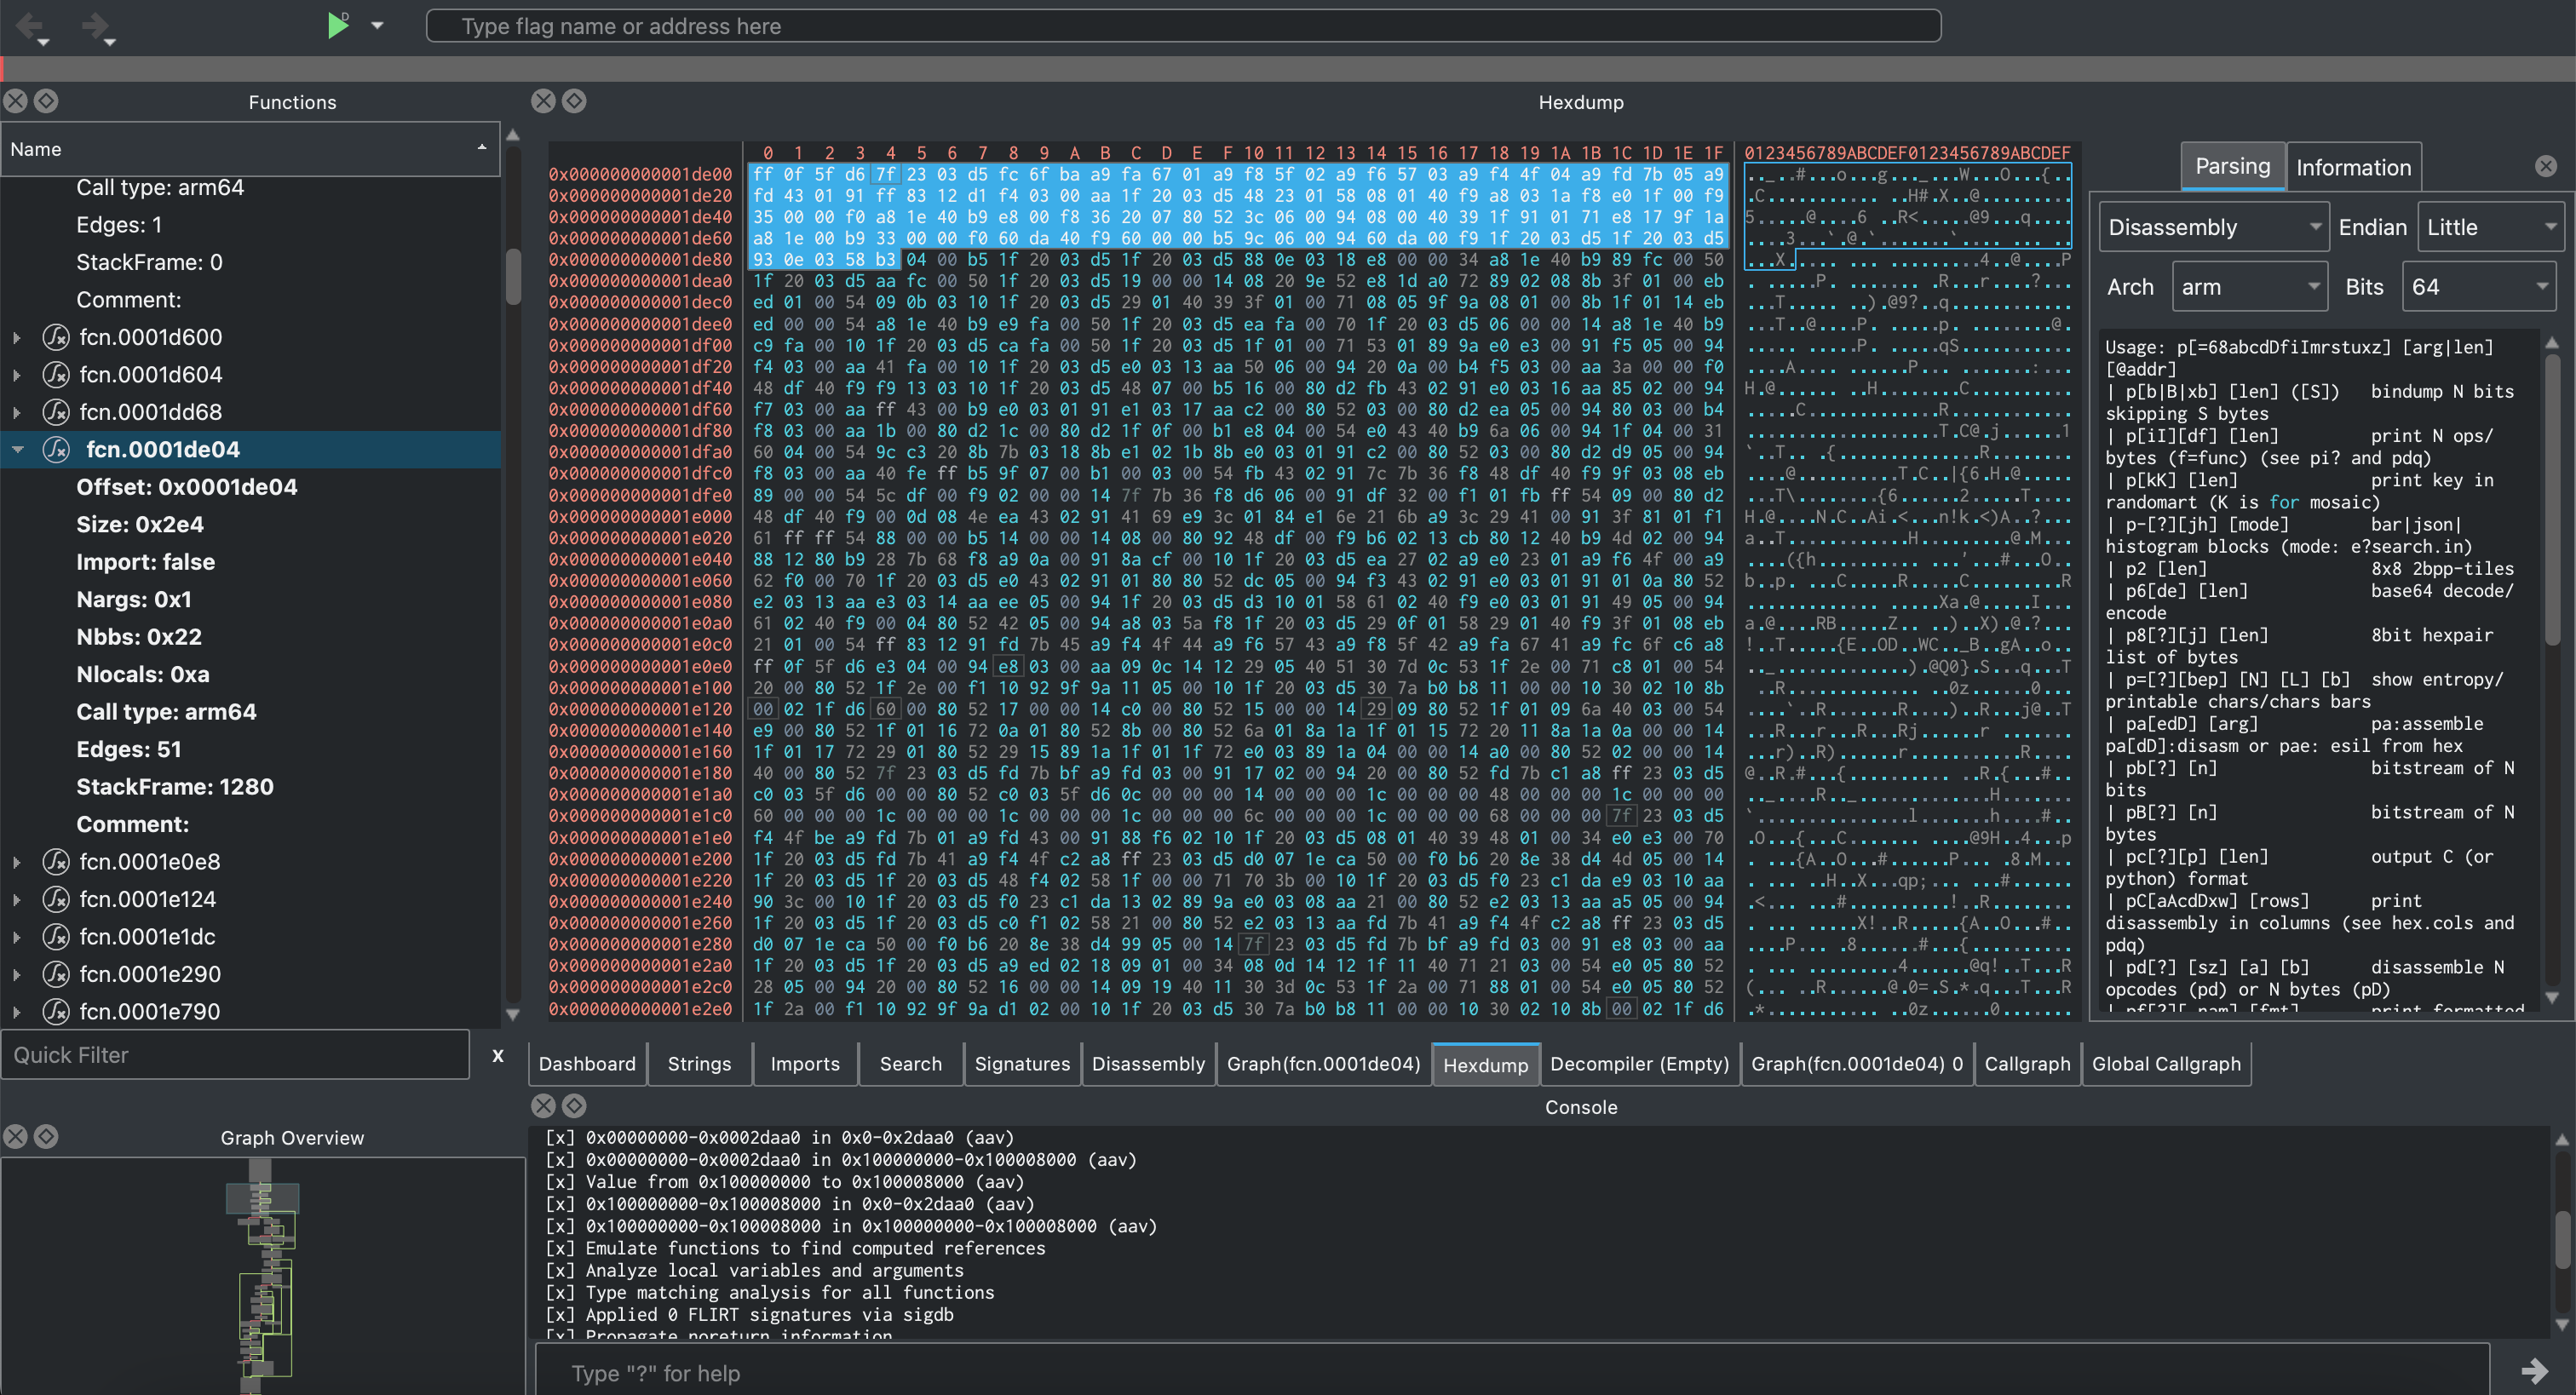Open the Information tab in the Parsing panel
Viewport: 2576px width, 1395px height.
(x=2354, y=166)
